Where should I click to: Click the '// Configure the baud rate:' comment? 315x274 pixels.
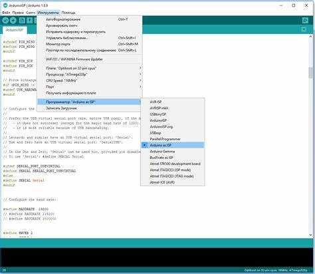(31, 200)
